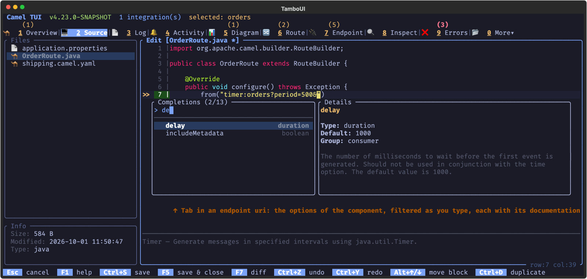Click the Ctrl+Z undo shortcut button
The width and height of the screenshot is (587, 279).
[x=299, y=272]
